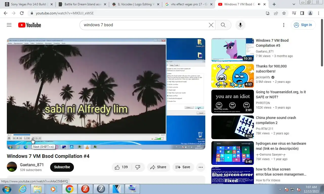324x194 pixels.
Task: Click the Chrome address bar URL
Action: point(65,13)
